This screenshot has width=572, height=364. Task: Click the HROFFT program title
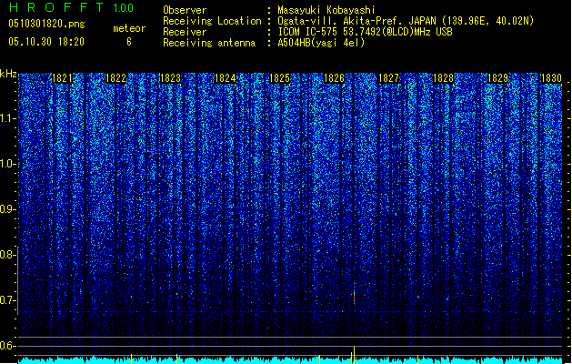coord(57,7)
